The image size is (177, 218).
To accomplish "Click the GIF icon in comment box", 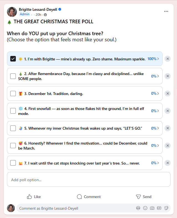I will [159, 208].
